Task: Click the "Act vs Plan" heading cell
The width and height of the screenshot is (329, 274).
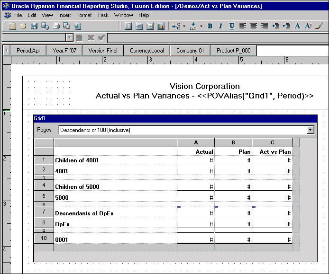Action: click(272, 151)
